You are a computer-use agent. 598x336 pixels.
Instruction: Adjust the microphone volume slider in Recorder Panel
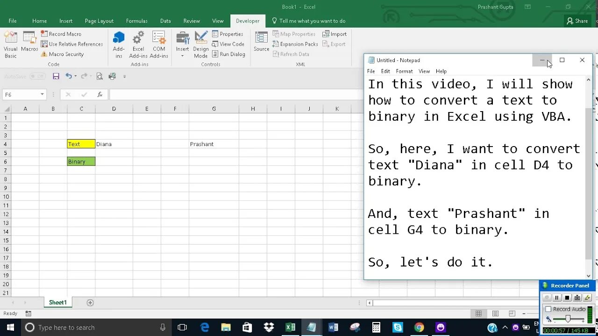(568, 319)
